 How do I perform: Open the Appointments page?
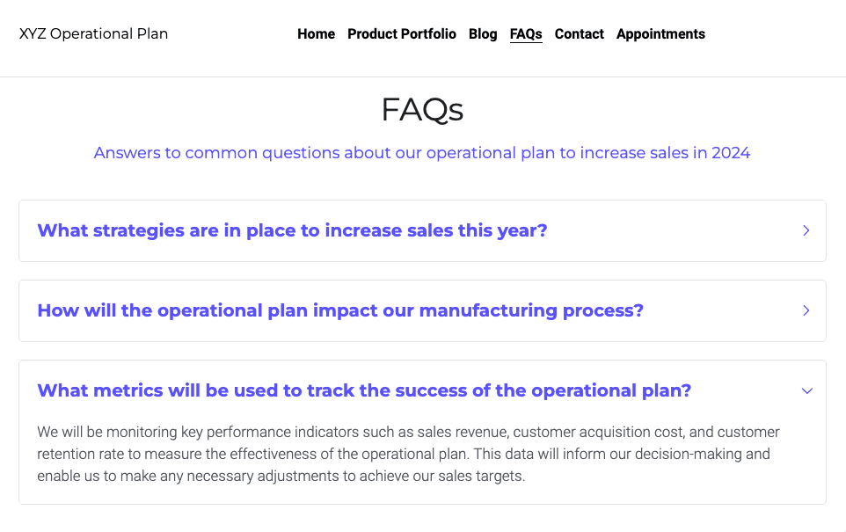click(660, 34)
